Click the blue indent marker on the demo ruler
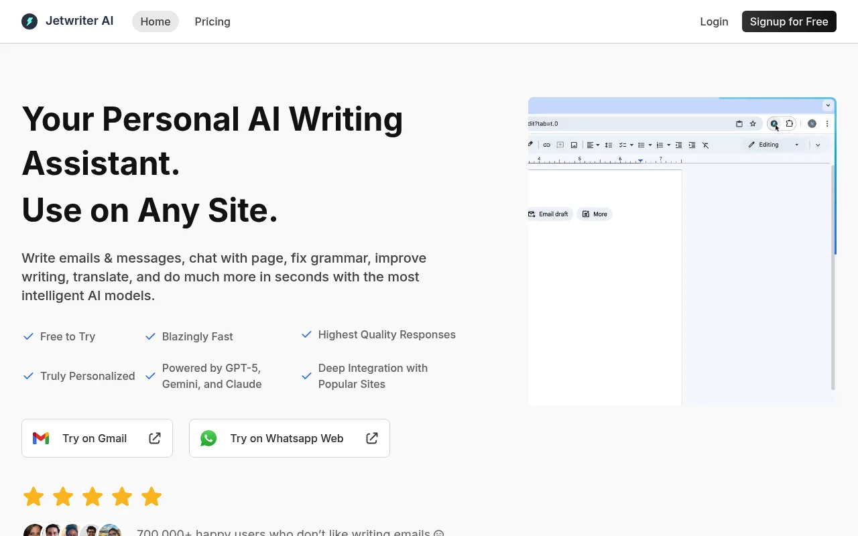858x536 pixels. point(640,161)
